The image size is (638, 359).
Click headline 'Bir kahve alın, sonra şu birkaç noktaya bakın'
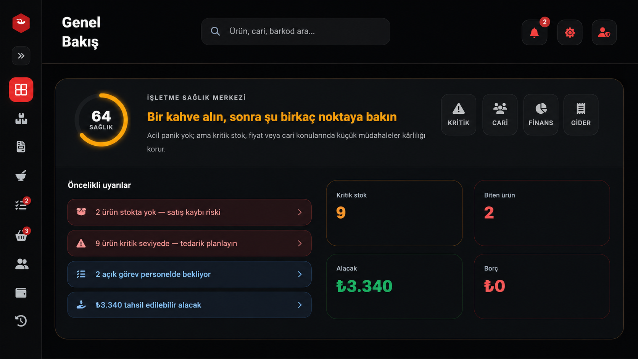pos(272,117)
